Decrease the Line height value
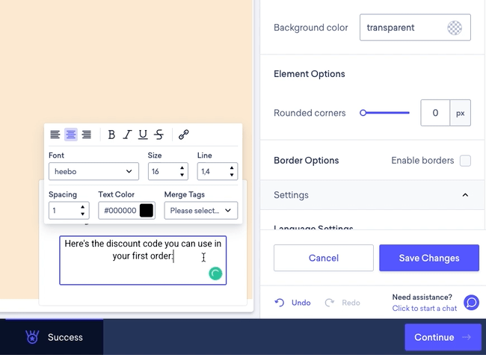The width and height of the screenshot is (486, 355). pyautogui.click(x=232, y=175)
